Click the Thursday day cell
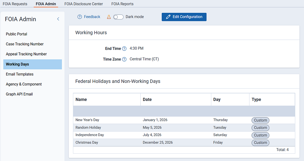This screenshot has width=304, height=161. 220,120
